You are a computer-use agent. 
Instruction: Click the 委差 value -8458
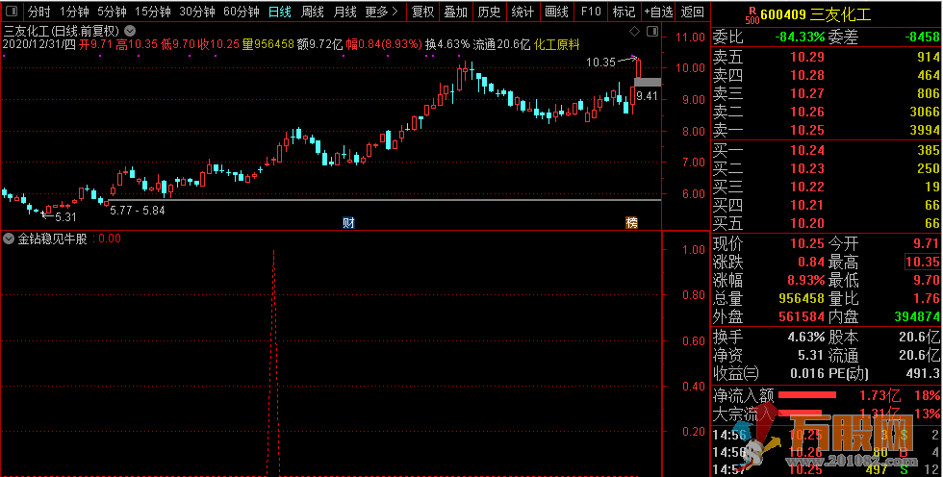[922, 38]
